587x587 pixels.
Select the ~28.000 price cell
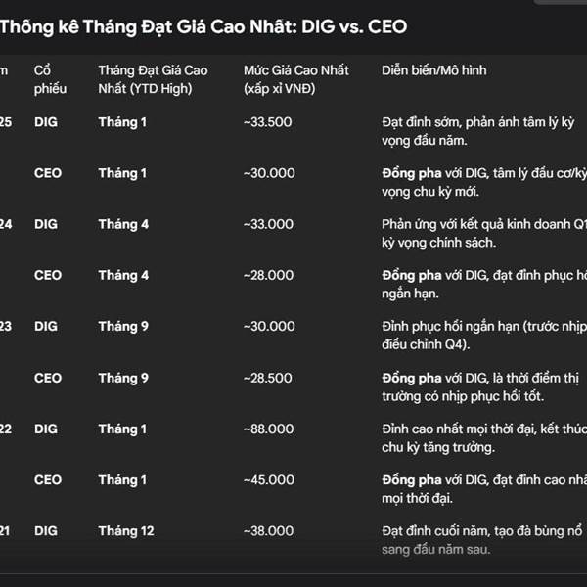[269, 275]
